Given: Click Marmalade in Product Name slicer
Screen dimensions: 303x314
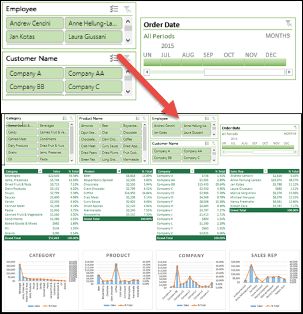Looking at the screenshot, I should pyautogui.click(x=132, y=159).
